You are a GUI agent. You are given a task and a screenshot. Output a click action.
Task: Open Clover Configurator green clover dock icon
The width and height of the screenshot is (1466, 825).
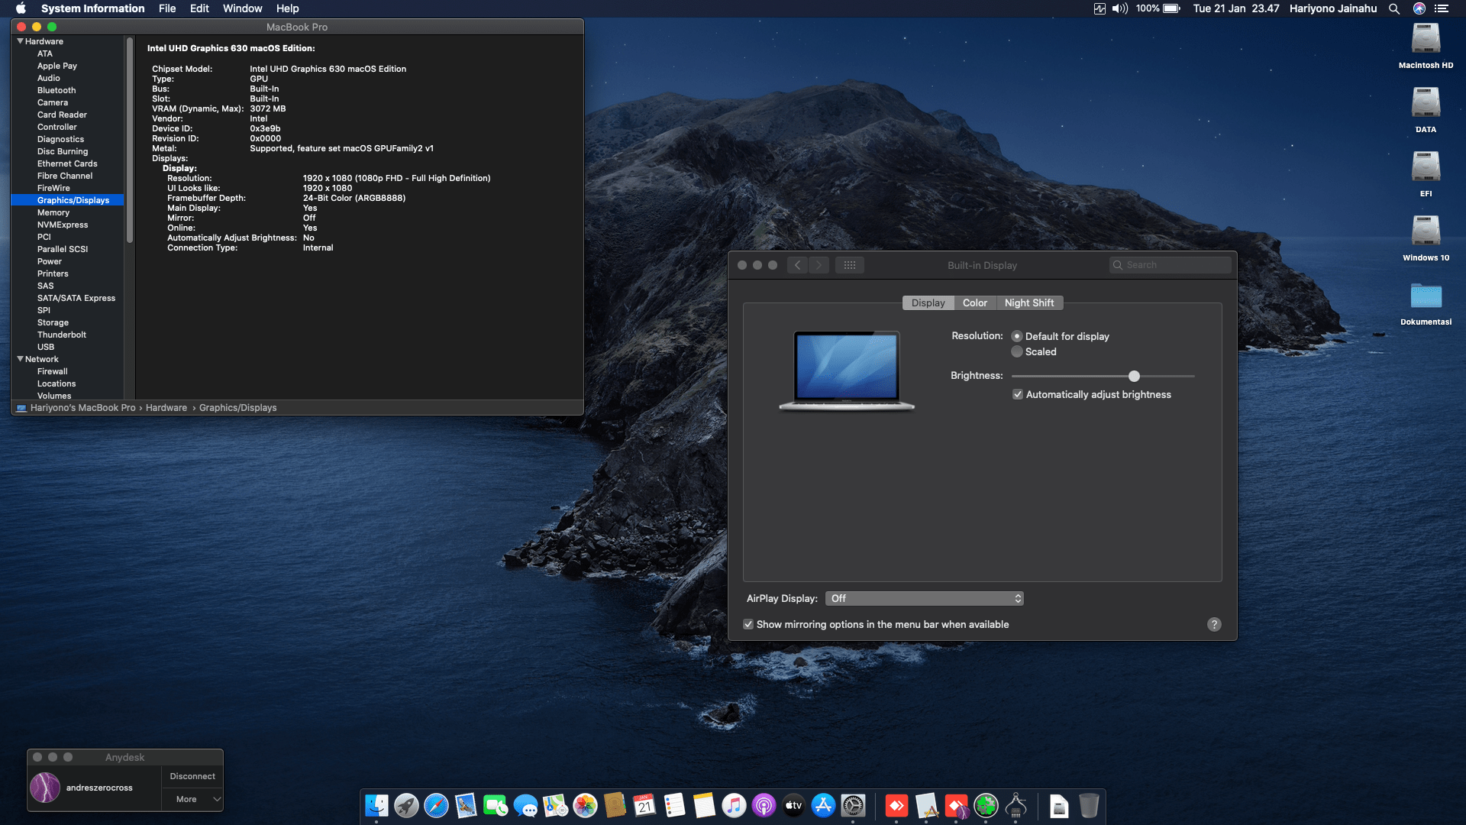pos(986,805)
